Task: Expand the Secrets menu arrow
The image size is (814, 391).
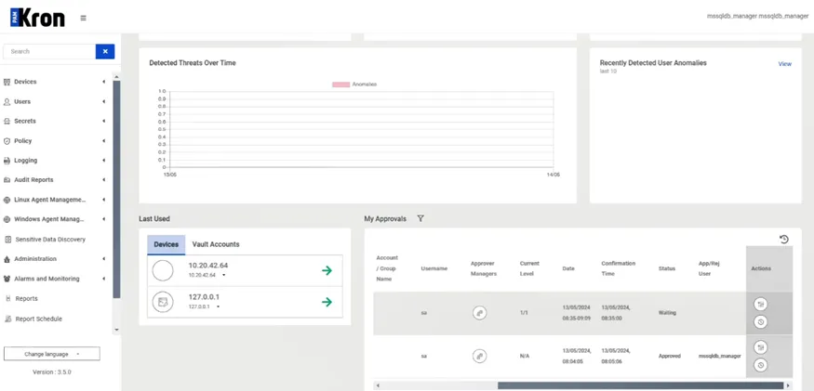Action: pos(104,121)
